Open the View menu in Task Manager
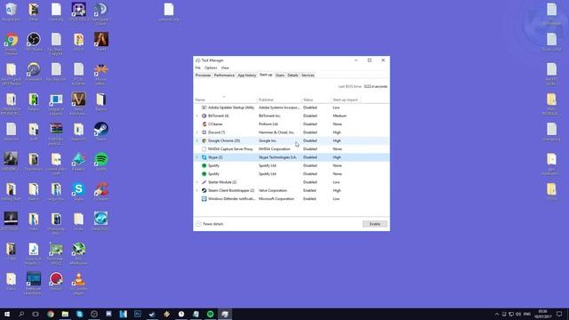 (225, 68)
